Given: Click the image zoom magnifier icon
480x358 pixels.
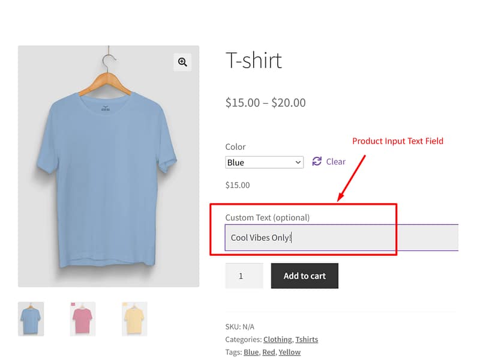Looking at the screenshot, I should (x=182, y=62).
